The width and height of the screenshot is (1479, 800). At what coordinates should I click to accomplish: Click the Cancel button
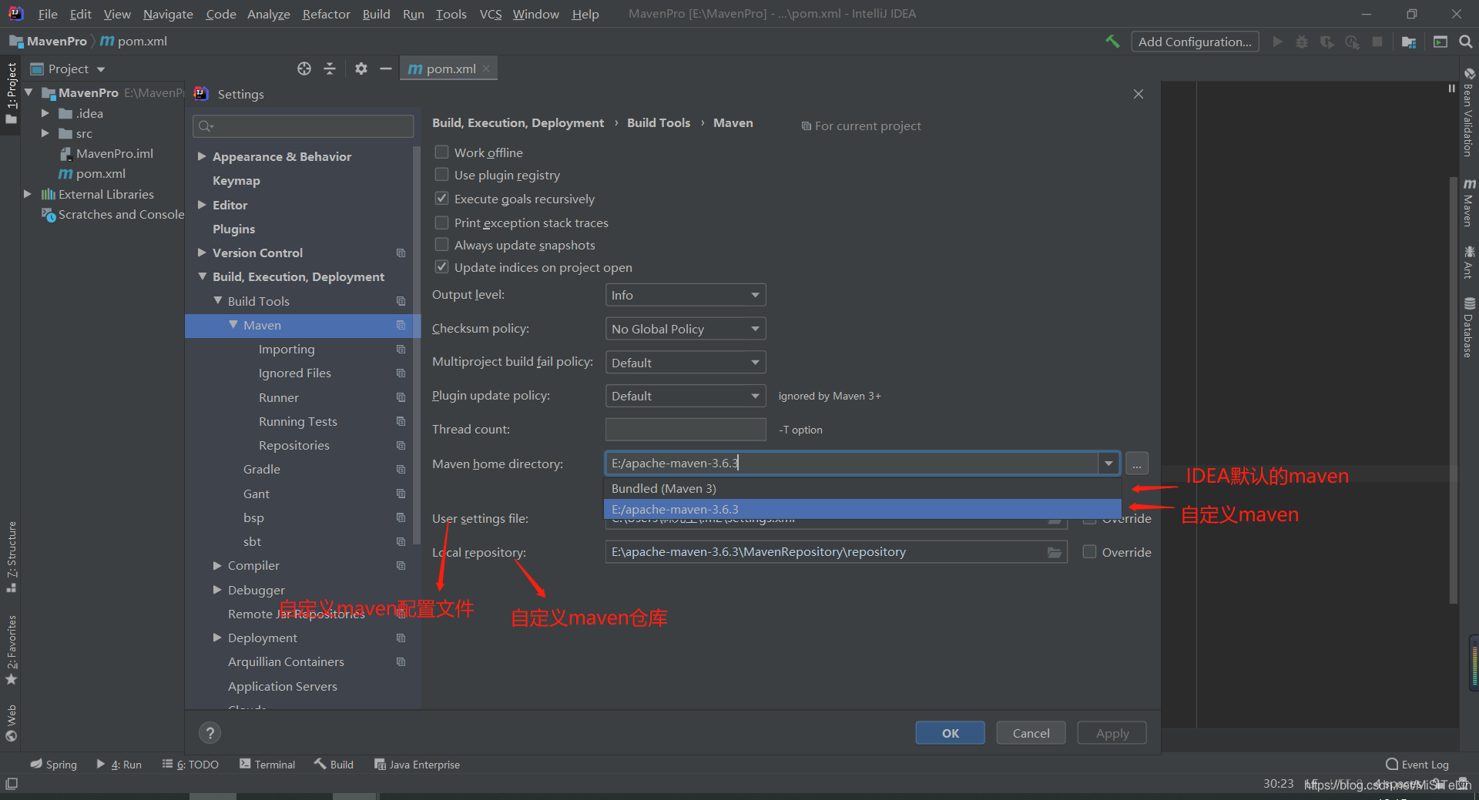pos(1031,733)
